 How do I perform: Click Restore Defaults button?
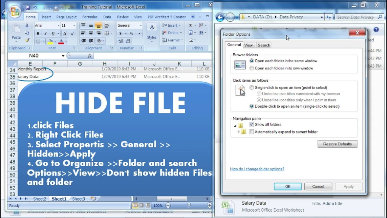point(337,144)
